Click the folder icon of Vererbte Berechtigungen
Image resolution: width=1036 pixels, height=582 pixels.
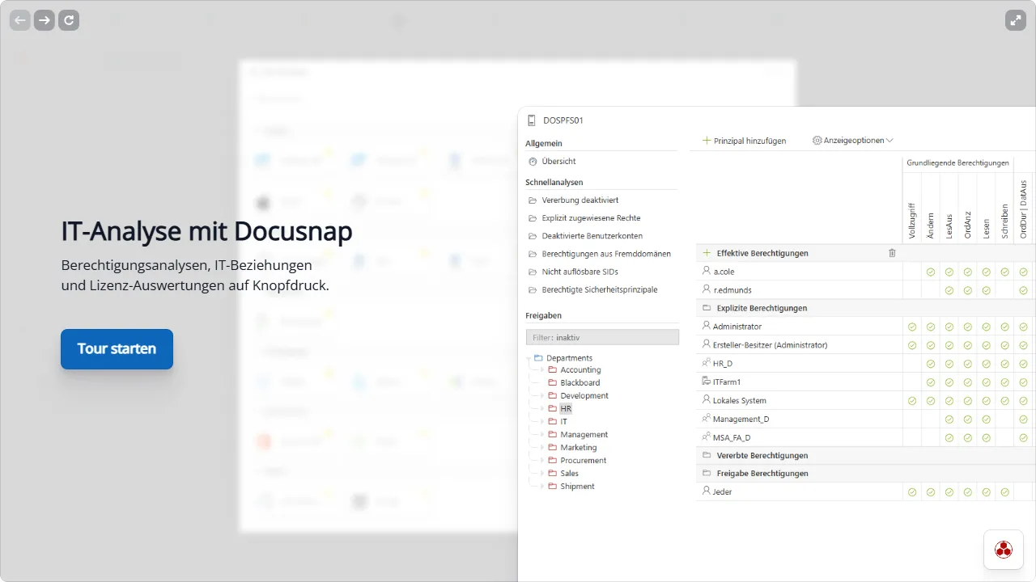click(x=707, y=455)
